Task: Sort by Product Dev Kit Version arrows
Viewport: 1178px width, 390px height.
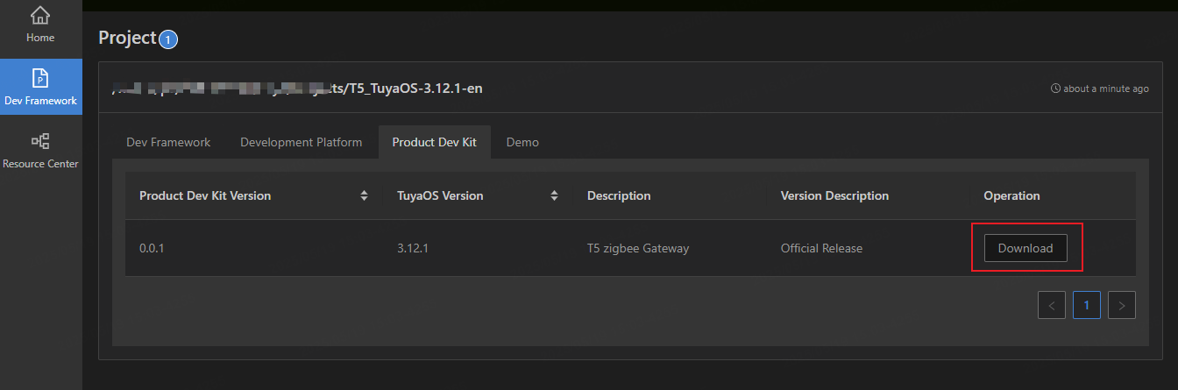Action: [364, 195]
